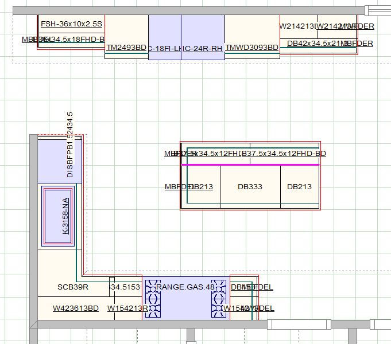Viewport: 391px width, 344px height.
Task: Click the left burner grate icon
Action: tap(153, 298)
